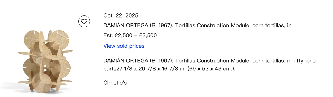
Task: Click DAMIÁN ORTEGA name in the title line
Action: (126, 26)
